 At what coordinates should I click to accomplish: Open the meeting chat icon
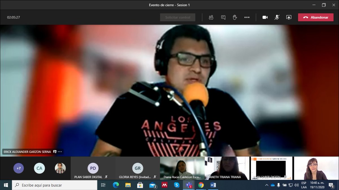223,17
